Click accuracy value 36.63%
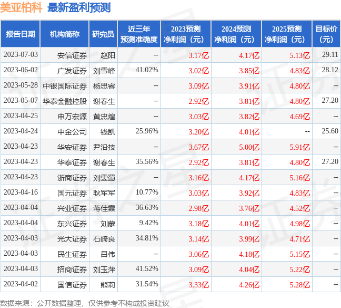Viewport: 341px width, 308px height. 147,207
